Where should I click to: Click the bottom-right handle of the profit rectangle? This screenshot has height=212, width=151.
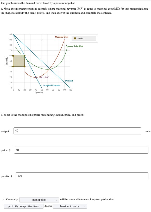click(x=24, y=66)
